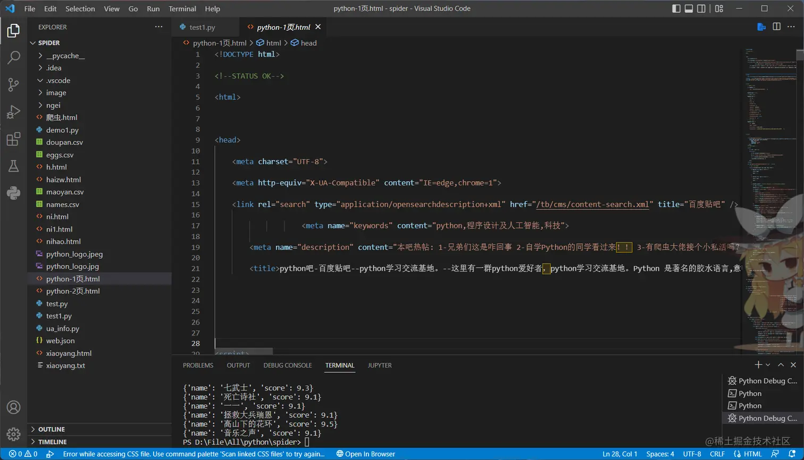Click customize layout icon in title bar

pyautogui.click(x=719, y=8)
